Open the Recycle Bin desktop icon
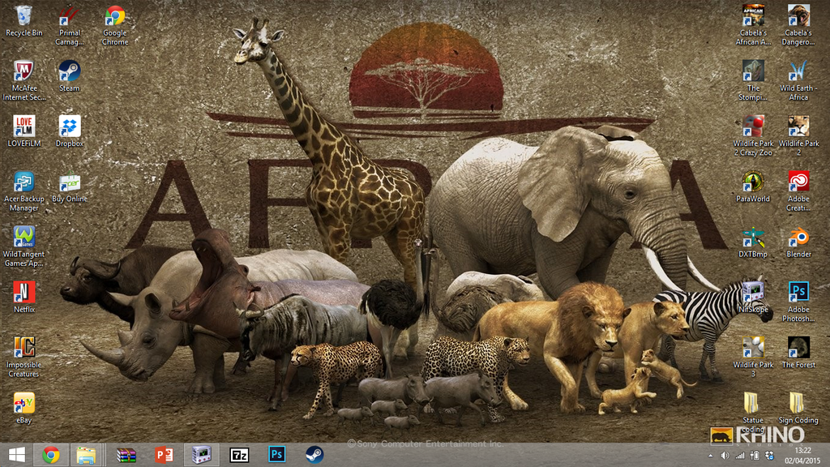 tap(24, 17)
